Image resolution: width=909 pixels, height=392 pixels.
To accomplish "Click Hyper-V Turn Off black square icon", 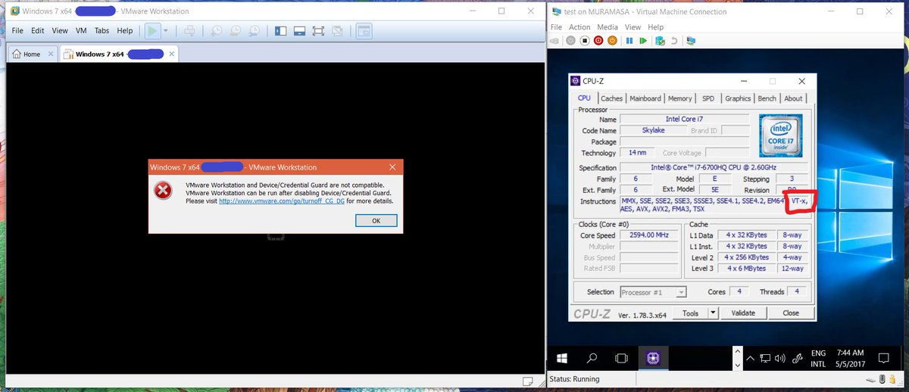I will (586, 41).
